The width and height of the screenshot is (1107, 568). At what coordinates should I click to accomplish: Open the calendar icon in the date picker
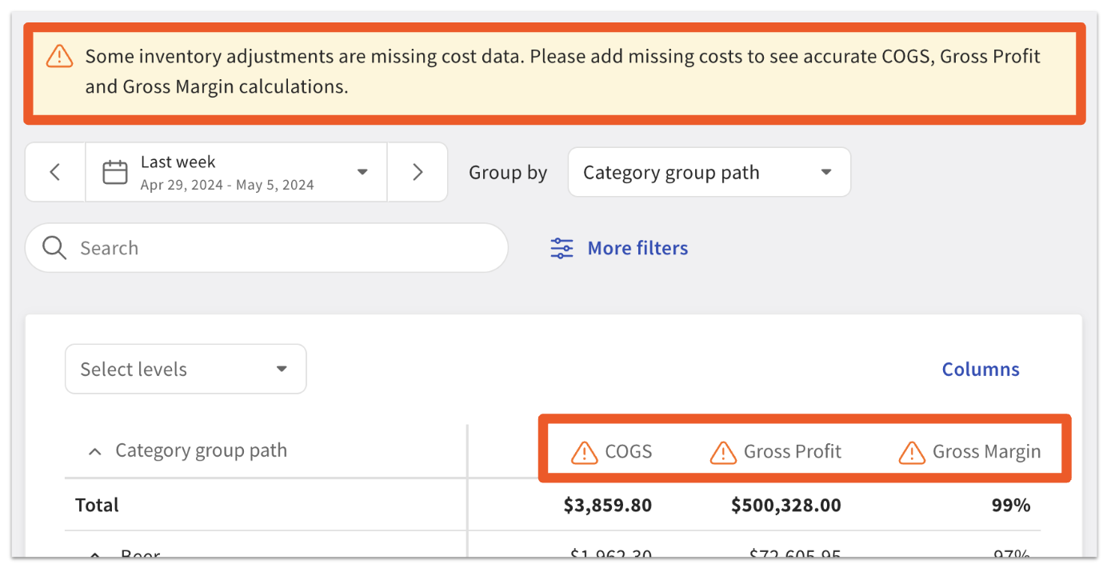(x=114, y=171)
